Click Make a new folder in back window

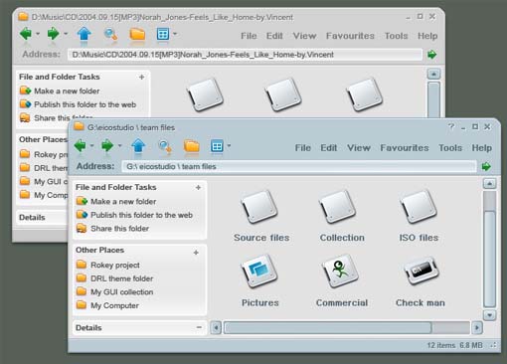(x=60, y=91)
